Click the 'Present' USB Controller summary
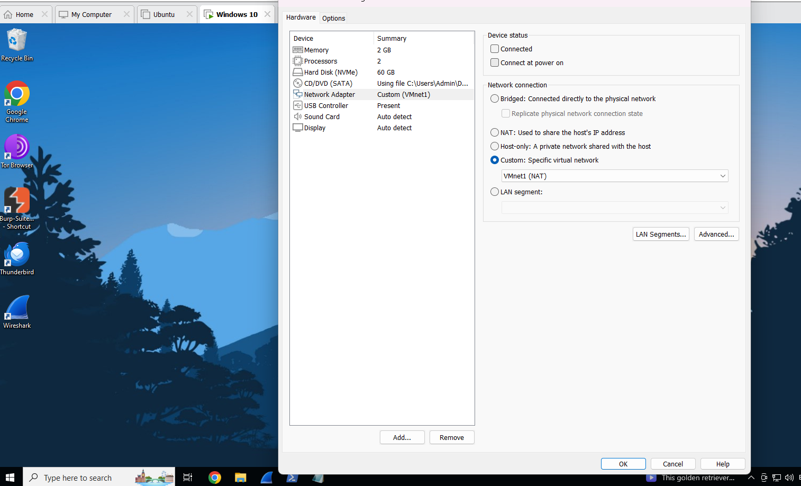This screenshot has height=486, width=801. [x=389, y=105]
